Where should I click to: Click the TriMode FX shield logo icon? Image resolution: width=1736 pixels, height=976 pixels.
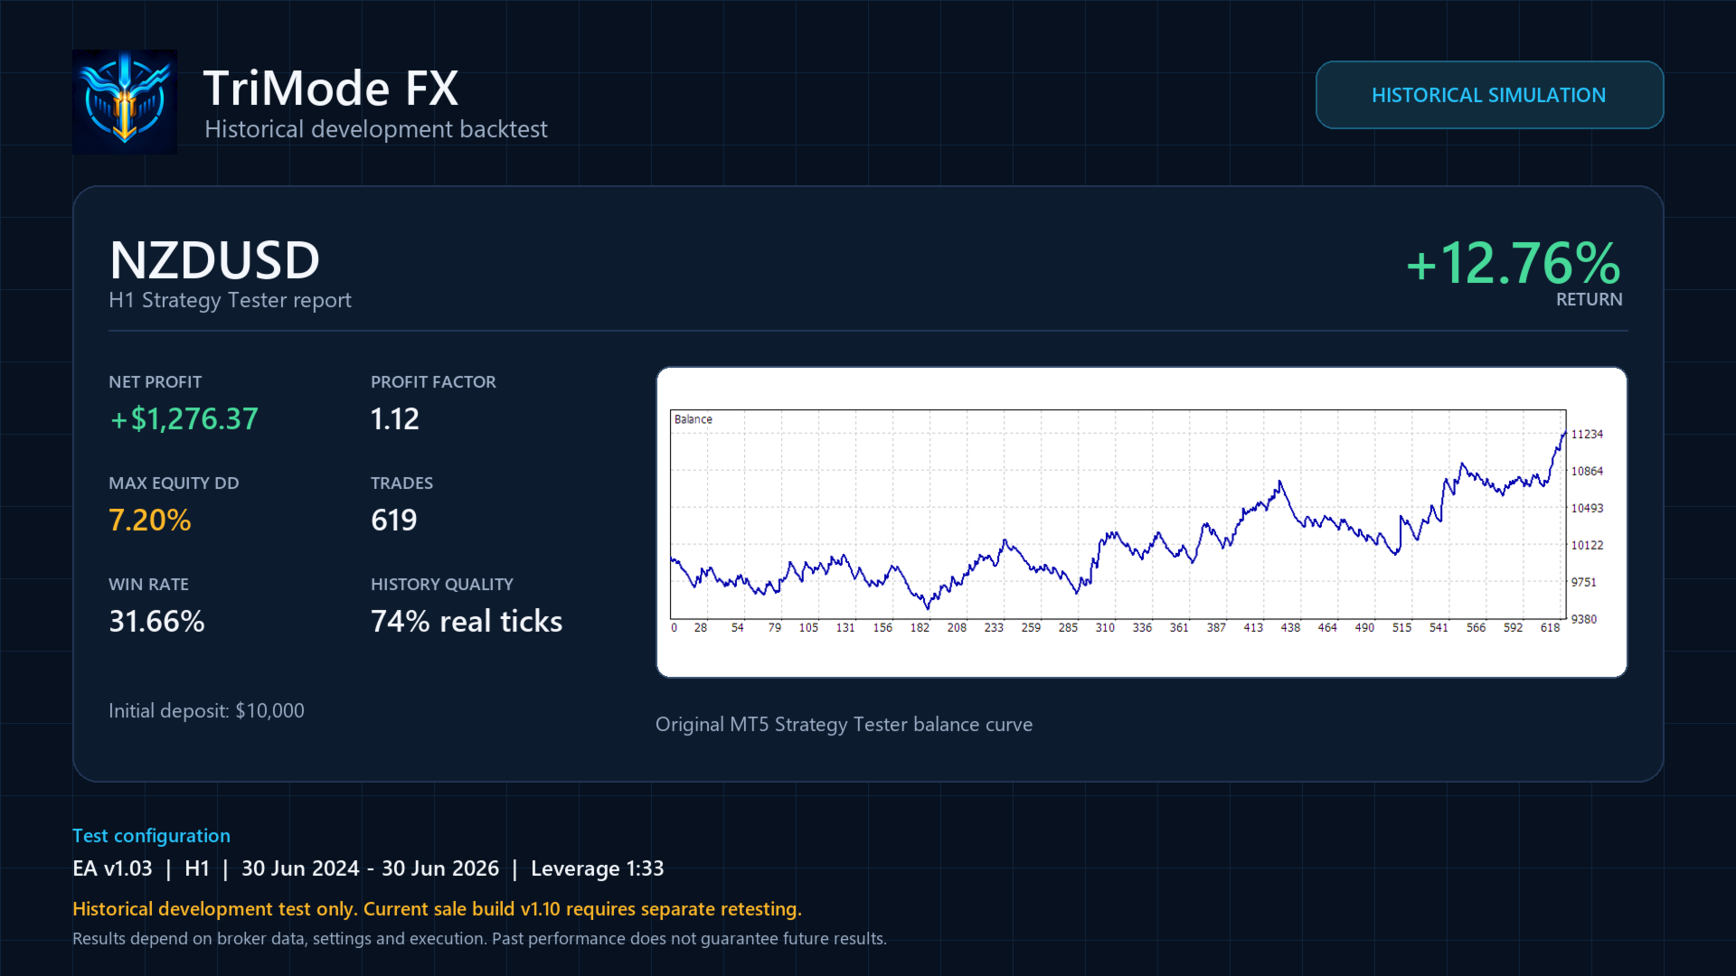click(125, 102)
